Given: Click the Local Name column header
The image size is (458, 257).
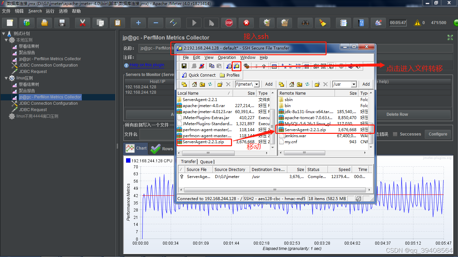Looking at the screenshot, I should pyautogui.click(x=204, y=93).
